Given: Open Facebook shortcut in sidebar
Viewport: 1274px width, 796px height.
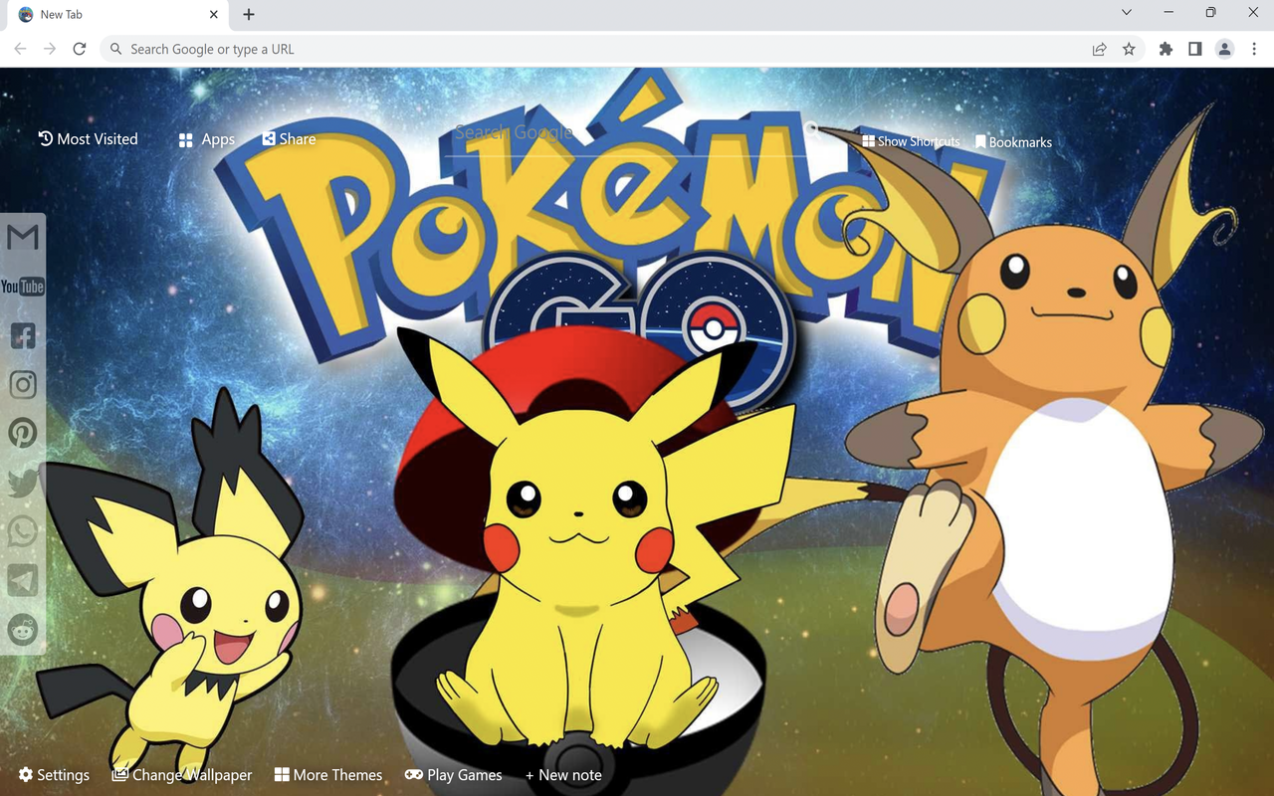Looking at the screenshot, I should point(23,335).
